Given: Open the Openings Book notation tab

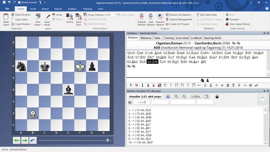Looking at the screenshot, I should 212,38.
